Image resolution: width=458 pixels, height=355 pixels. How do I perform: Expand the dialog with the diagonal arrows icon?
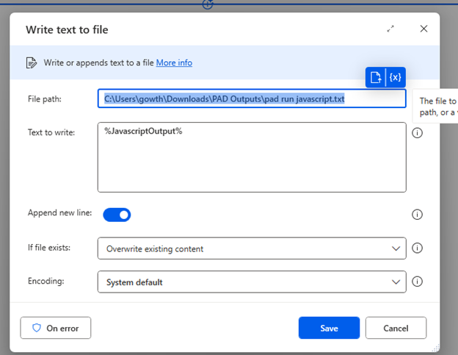(390, 29)
